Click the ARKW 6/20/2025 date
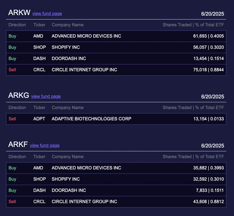234x216 pixels. [x=213, y=14]
